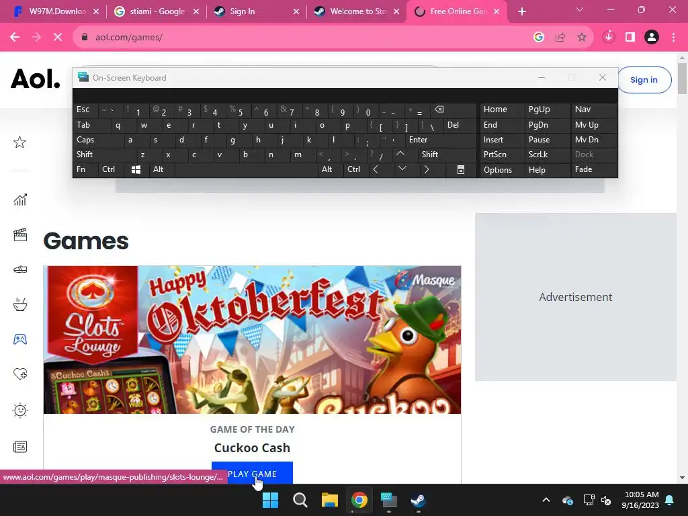Toggle the Chrome side panel icon
The image size is (688, 516).
[630, 38]
